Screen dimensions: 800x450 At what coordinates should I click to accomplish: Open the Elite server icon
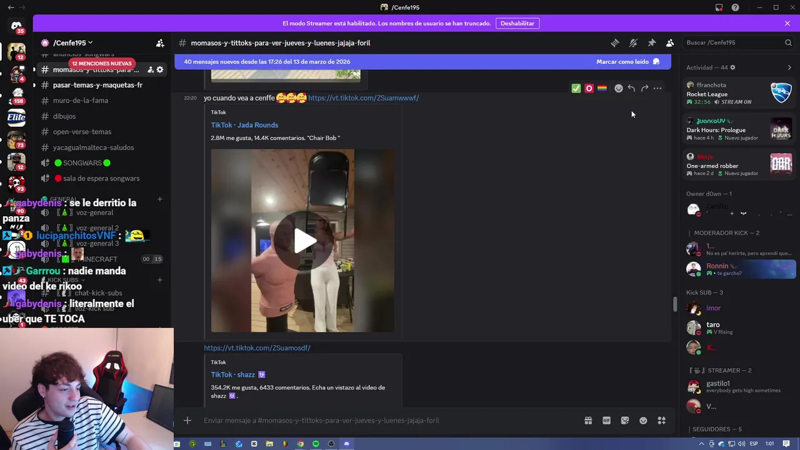pyautogui.click(x=16, y=117)
